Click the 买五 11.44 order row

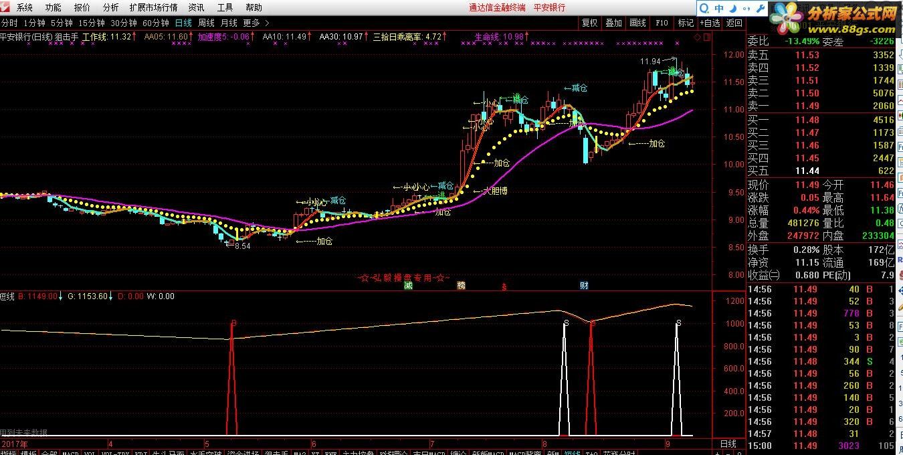pyautogui.click(x=821, y=171)
